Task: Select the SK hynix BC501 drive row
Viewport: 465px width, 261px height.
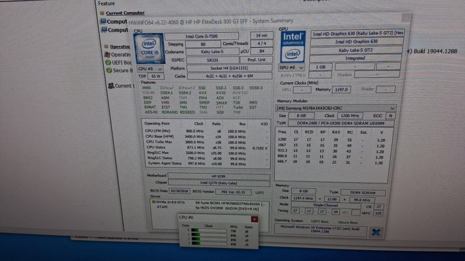Action: [x=209, y=203]
